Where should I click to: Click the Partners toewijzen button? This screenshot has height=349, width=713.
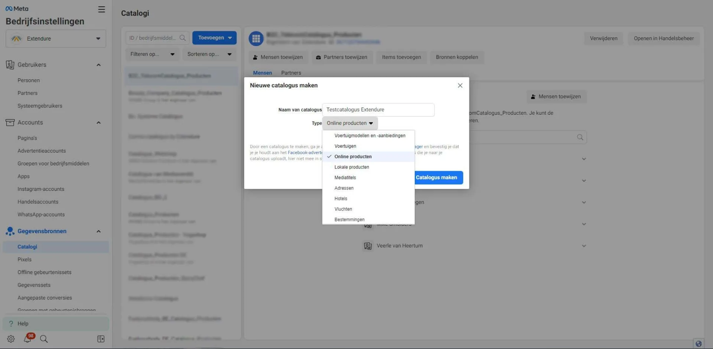coord(341,57)
